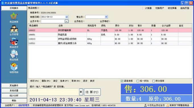Expand the 销售日期 date dropdown

(x=67, y=17)
